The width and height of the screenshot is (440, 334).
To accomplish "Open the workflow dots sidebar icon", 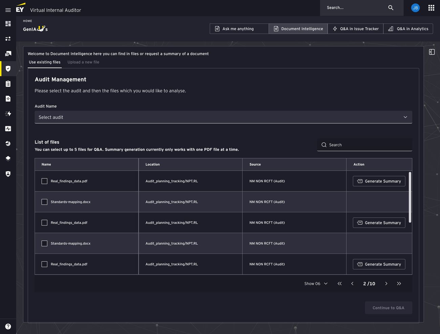I will 8,39.
